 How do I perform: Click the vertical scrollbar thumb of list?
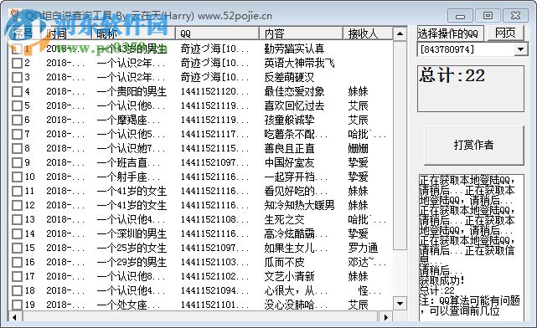click(400, 145)
